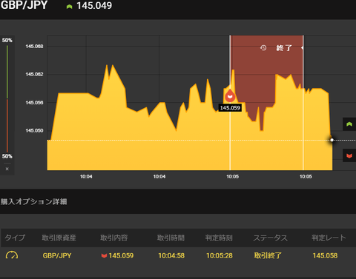Click the 145.068 price axis label
Viewport: 356px width, 279px height.
coord(34,47)
